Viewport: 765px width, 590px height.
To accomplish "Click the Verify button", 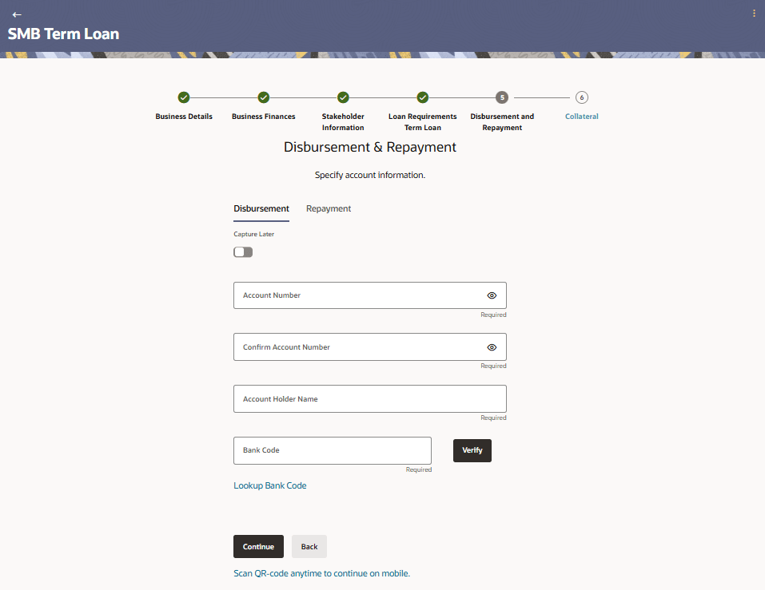I will tap(472, 450).
